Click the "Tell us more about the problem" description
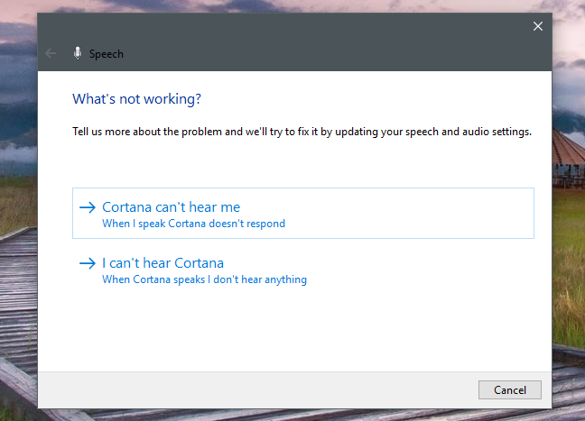585x421 pixels. [x=302, y=132]
